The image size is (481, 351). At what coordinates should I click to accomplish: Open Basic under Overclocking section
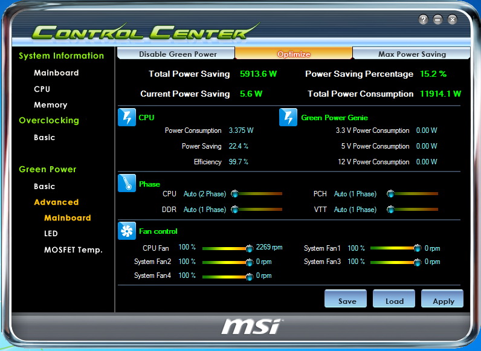pos(44,137)
